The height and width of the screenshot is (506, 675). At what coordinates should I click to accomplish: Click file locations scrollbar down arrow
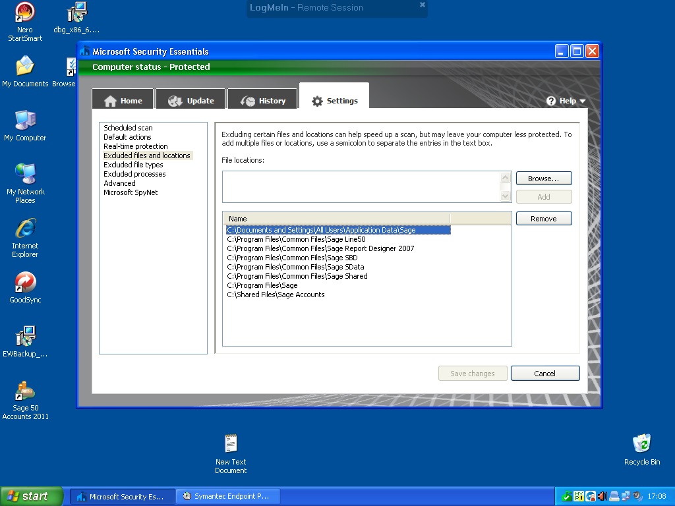tap(506, 196)
